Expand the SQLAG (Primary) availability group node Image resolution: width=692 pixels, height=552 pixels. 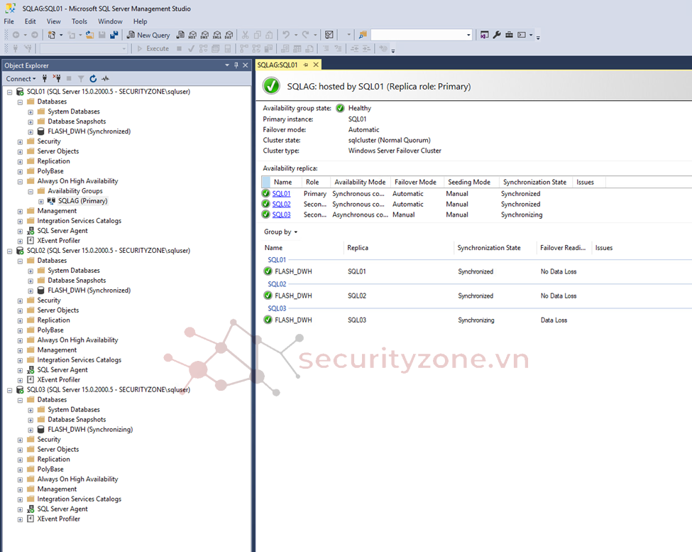[41, 201]
